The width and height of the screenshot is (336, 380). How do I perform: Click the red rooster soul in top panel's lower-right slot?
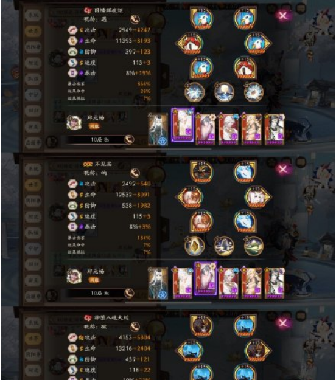click(x=245, y=67)
